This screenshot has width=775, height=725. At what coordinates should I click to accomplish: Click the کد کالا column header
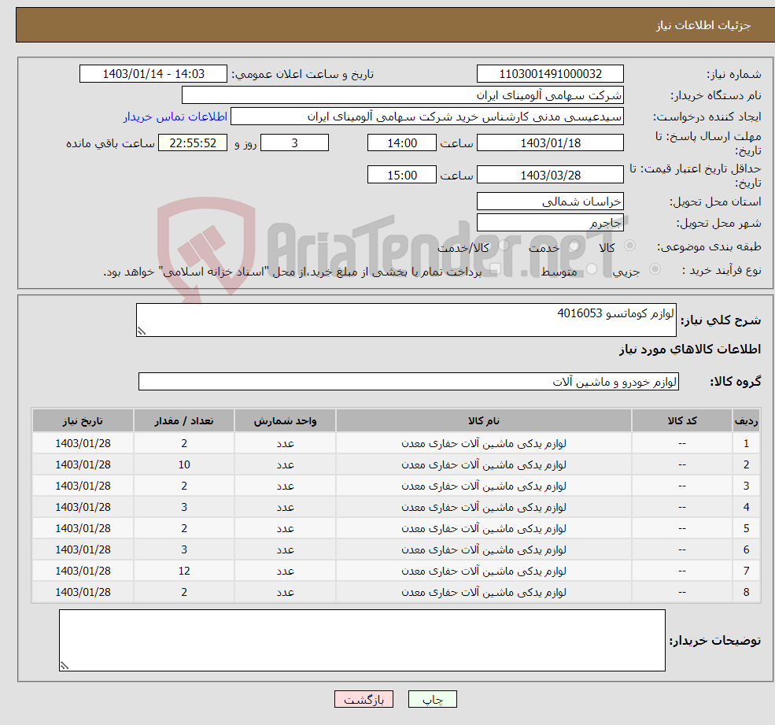click(x=682, y=420)
